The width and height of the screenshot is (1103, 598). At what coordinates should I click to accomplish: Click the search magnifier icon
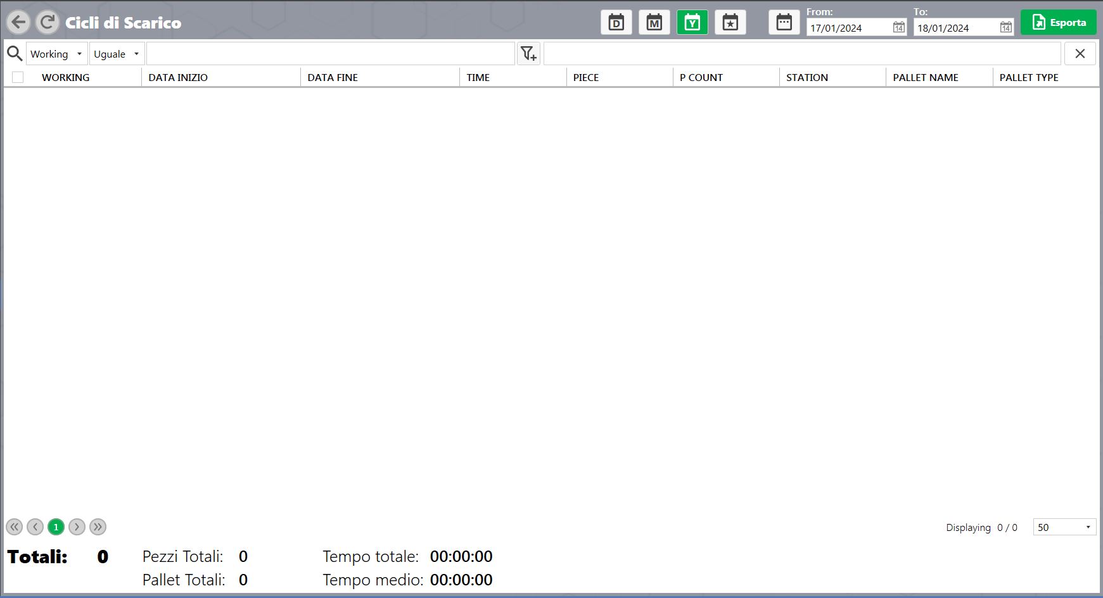[15, 54]
